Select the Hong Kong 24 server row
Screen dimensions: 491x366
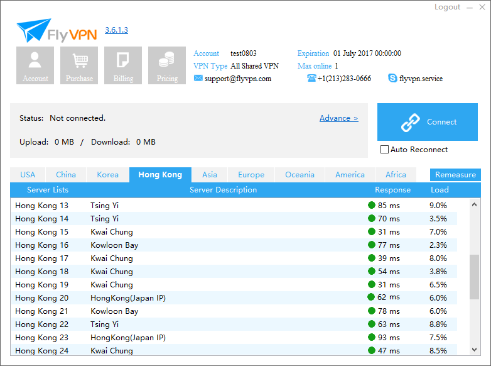coord(234,350)
